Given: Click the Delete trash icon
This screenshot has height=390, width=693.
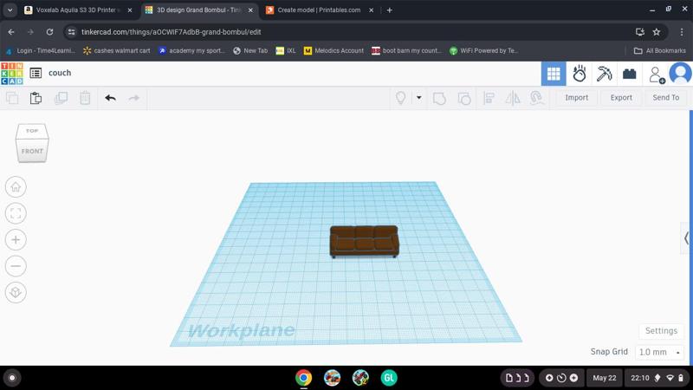Looking at the screenshot, I should (x=85, y=98).
